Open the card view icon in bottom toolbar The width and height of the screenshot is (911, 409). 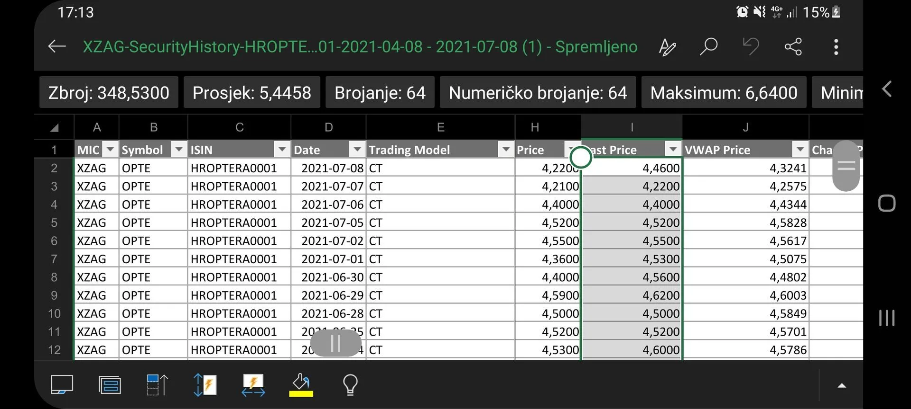coord(62,385)
